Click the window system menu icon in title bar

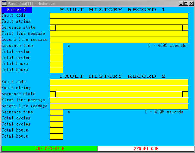5,3
